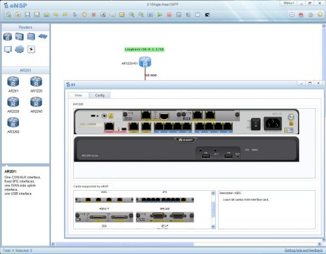The width and height of the screenshot is (326, 254).
Task: Switch to the View tab in R1
Action: (78, 95)
